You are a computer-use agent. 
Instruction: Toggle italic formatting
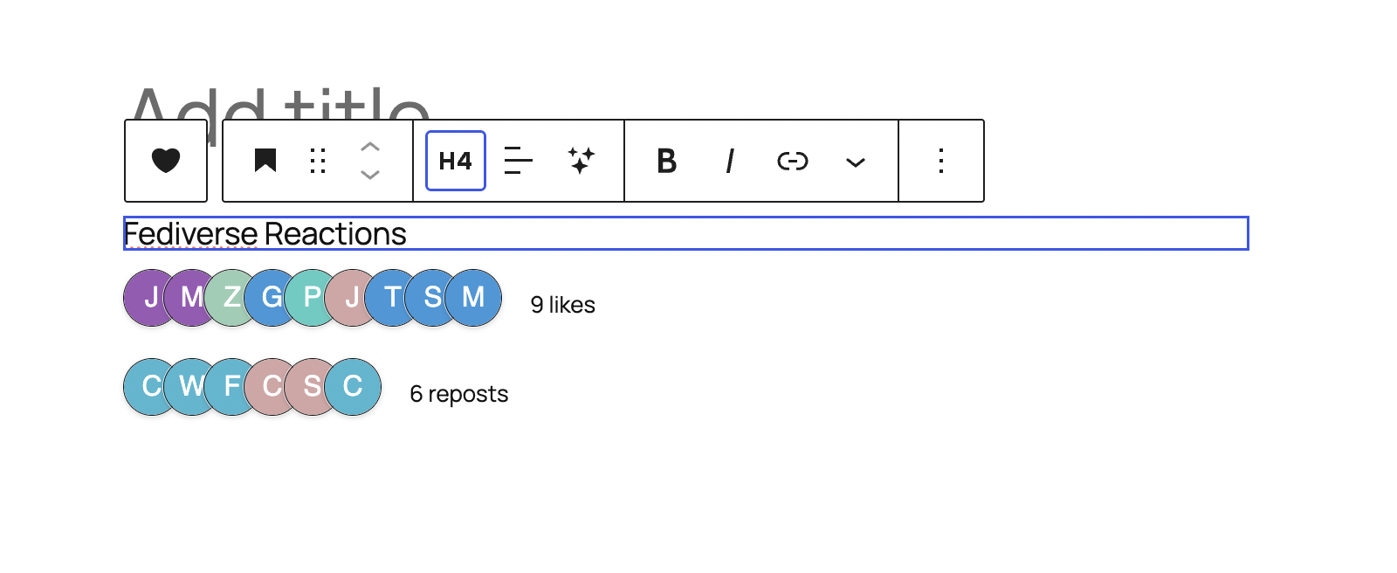(x=730, y=161)
